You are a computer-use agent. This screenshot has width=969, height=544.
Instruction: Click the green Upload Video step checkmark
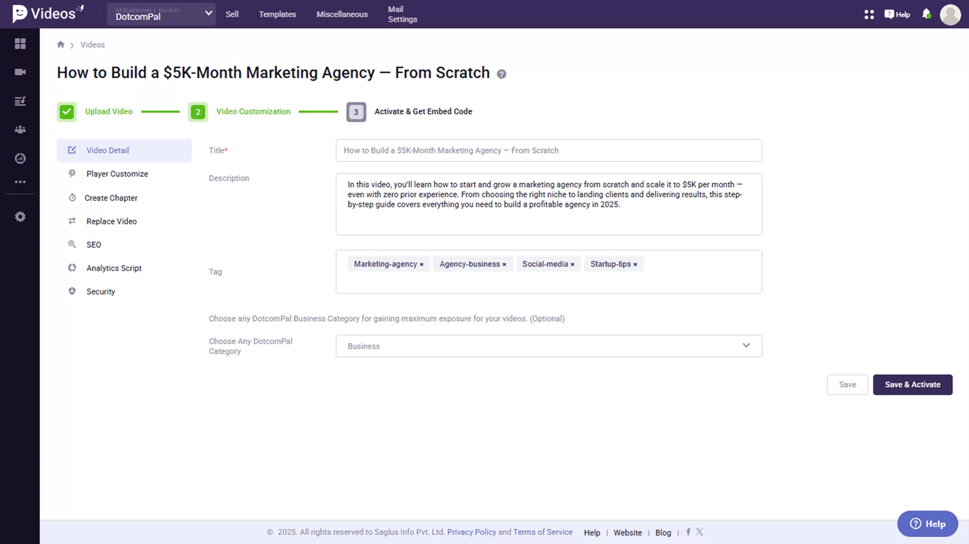click(67, 112)
